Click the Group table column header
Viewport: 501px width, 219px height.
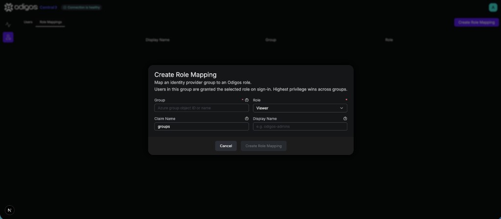[271, 40]
